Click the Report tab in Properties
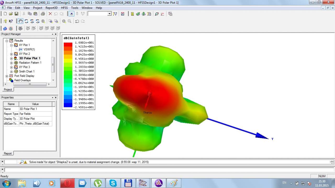This screenshot has width=335, height=188. [8, 154]
